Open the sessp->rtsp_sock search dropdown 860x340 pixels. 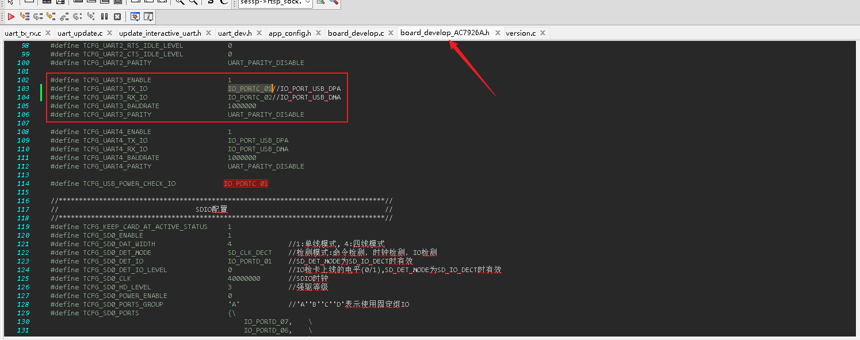pos(307,2)
